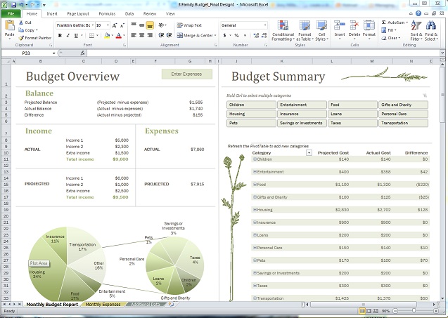Image resolution: width=448 pixels, height=318 pixels.
Task: Open the Category filter dropdown in PivotTable
Action: 308,153
